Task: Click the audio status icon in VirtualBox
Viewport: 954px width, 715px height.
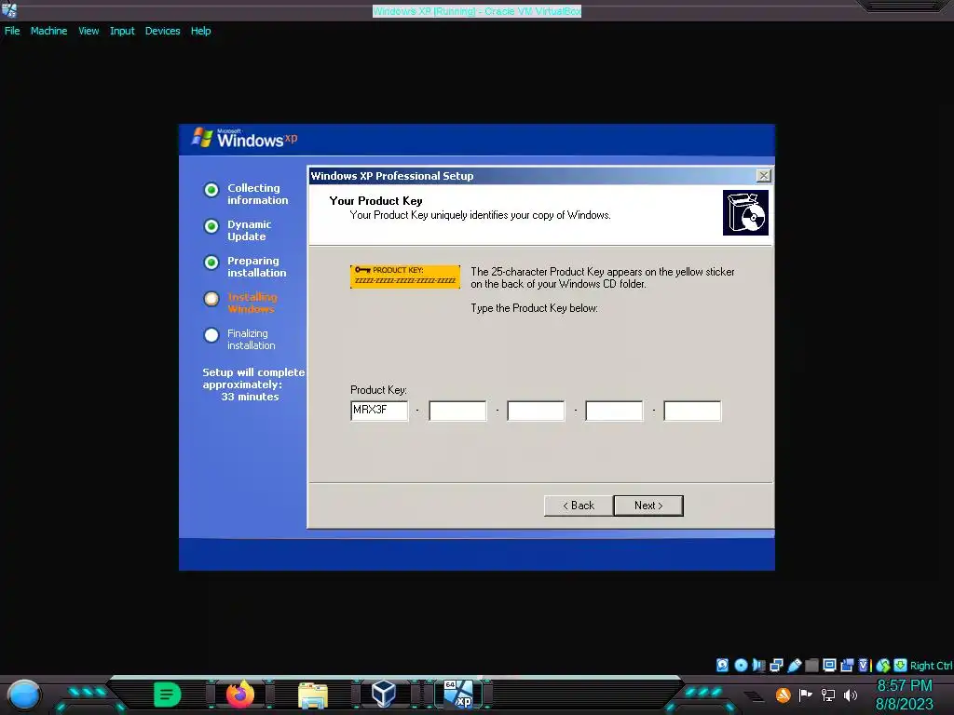Action: pos(758,665)
